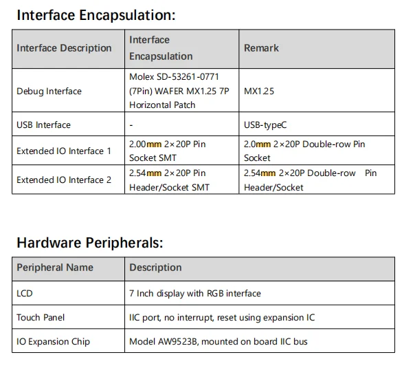Click the Description column header

(x=155, y=268)
